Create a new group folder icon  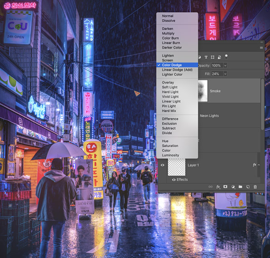tap(240, 187)
